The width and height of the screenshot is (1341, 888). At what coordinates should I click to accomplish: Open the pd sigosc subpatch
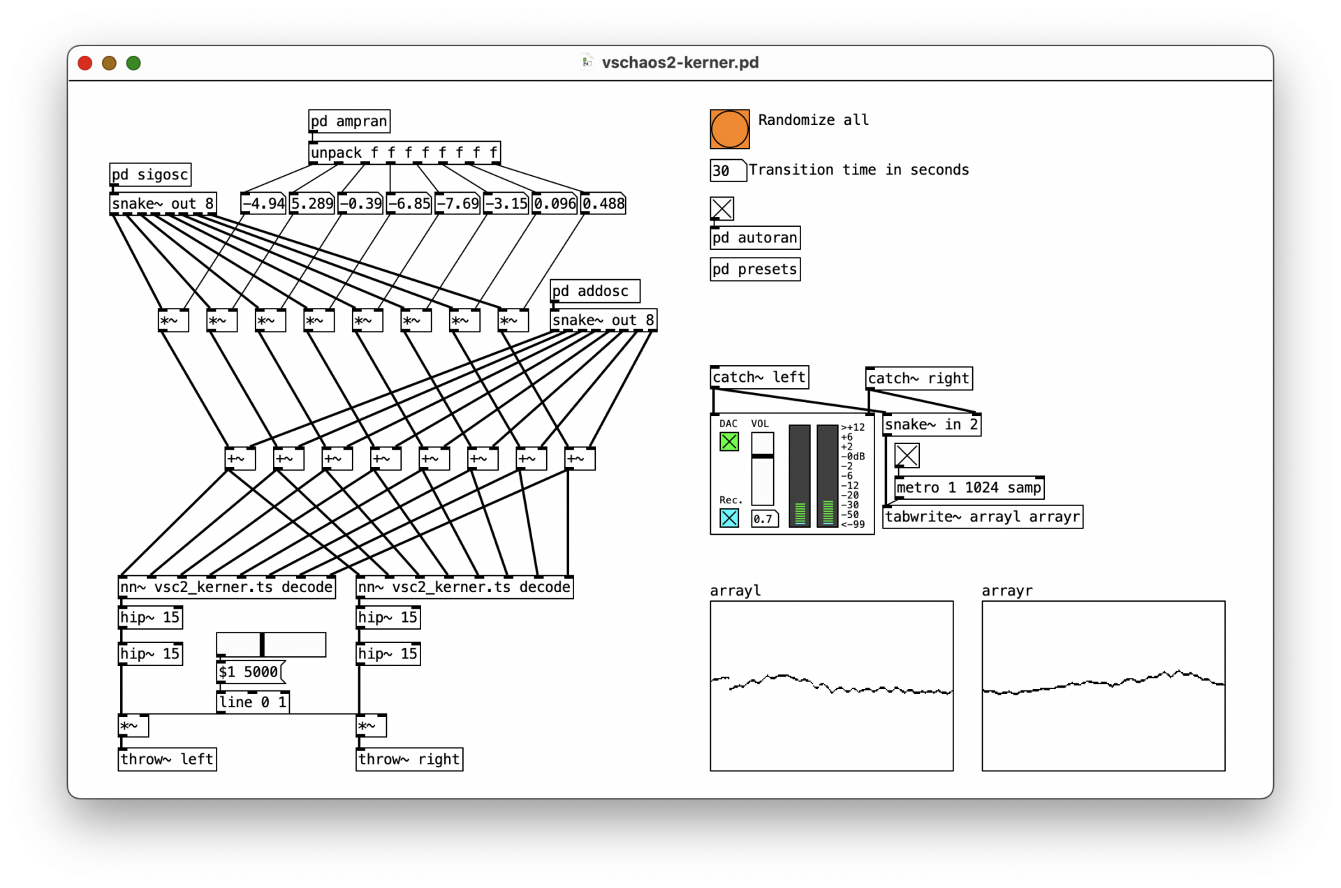pyautogui.click(x=150, y=175)
